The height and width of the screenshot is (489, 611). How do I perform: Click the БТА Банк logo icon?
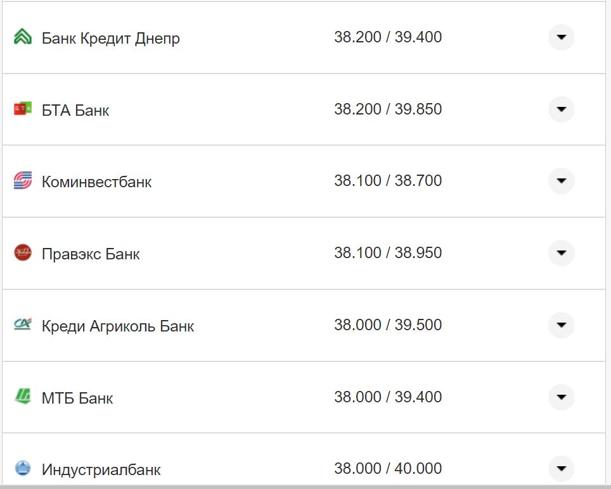pyautogui.click(x=24, y=109)
